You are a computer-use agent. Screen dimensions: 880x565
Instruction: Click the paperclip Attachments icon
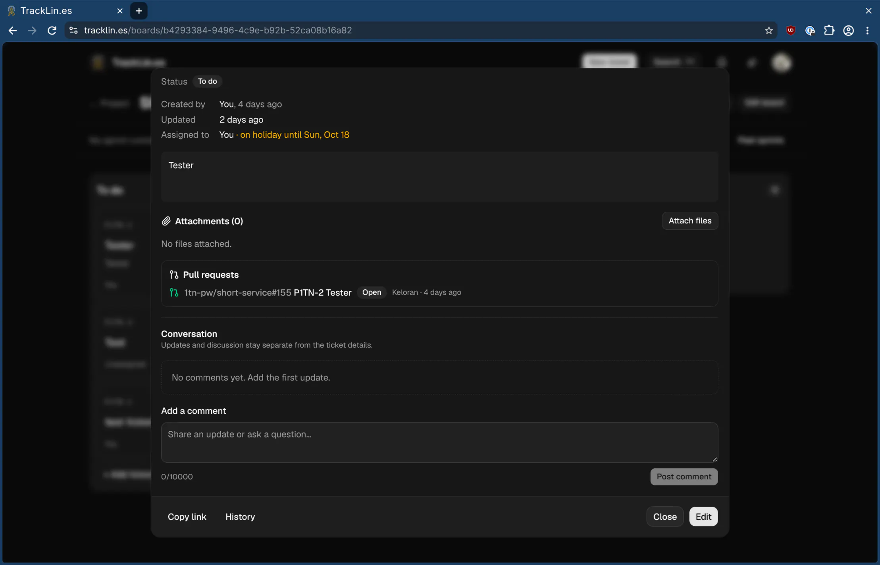166,221
